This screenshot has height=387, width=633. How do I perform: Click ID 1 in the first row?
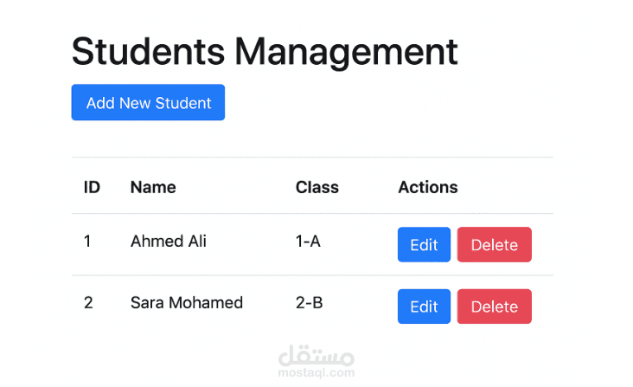coord(87,242)
